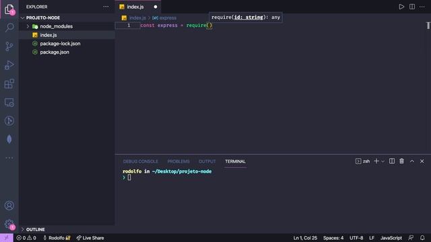Switch to the PROBLEMS tab
The width and height of the screenshot is (431, 242).
pyautogui.click(x=178, y=161)
